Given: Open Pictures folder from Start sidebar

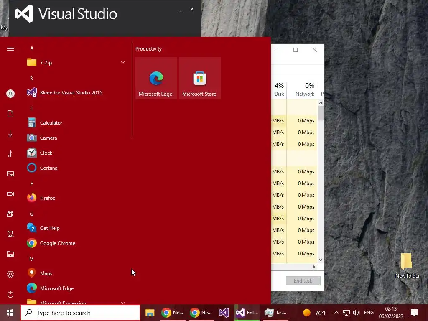Looking at the screenshot, I should coord(10,174).
